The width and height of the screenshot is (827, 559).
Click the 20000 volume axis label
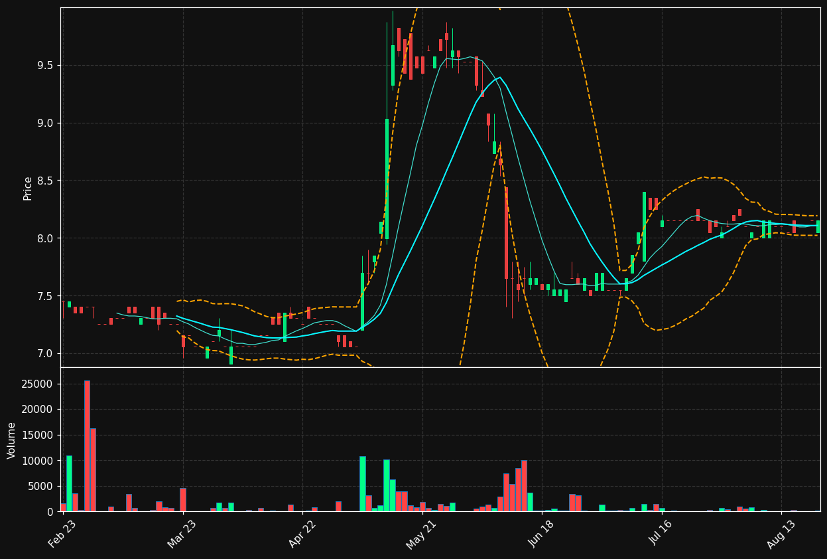pos(38,410)
